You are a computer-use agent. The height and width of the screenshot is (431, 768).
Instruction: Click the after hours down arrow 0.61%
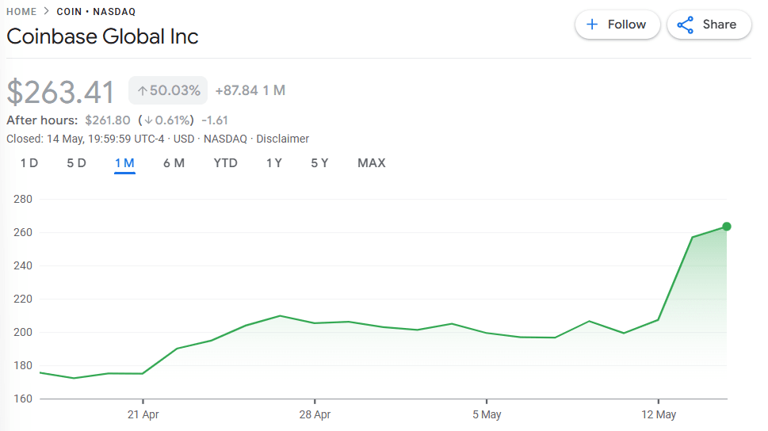166,120
